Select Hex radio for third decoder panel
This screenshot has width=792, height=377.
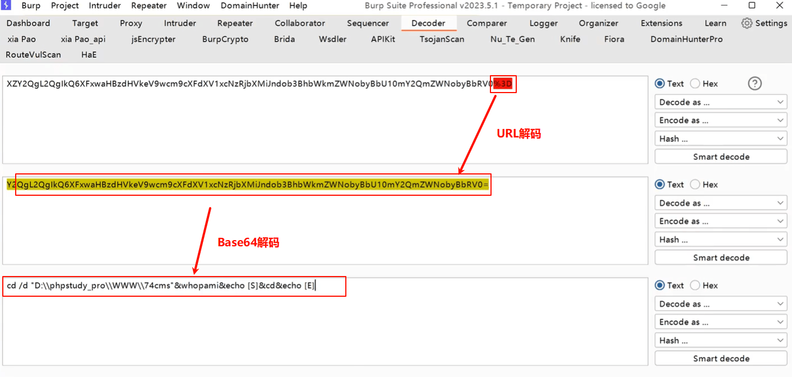click(695, 286)
